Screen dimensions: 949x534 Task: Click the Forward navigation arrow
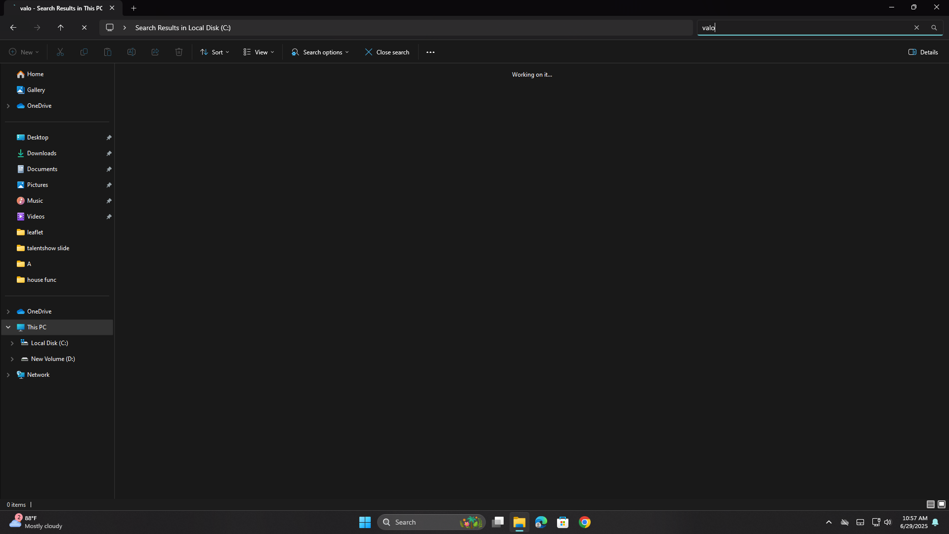click(x=37, y=28)
